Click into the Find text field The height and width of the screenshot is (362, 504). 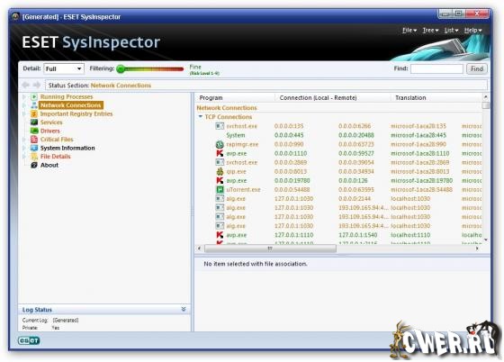436,68
